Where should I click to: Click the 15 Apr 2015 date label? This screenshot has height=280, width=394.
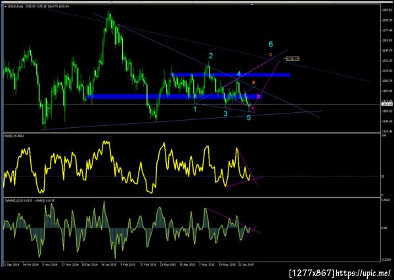pos(188,264)
